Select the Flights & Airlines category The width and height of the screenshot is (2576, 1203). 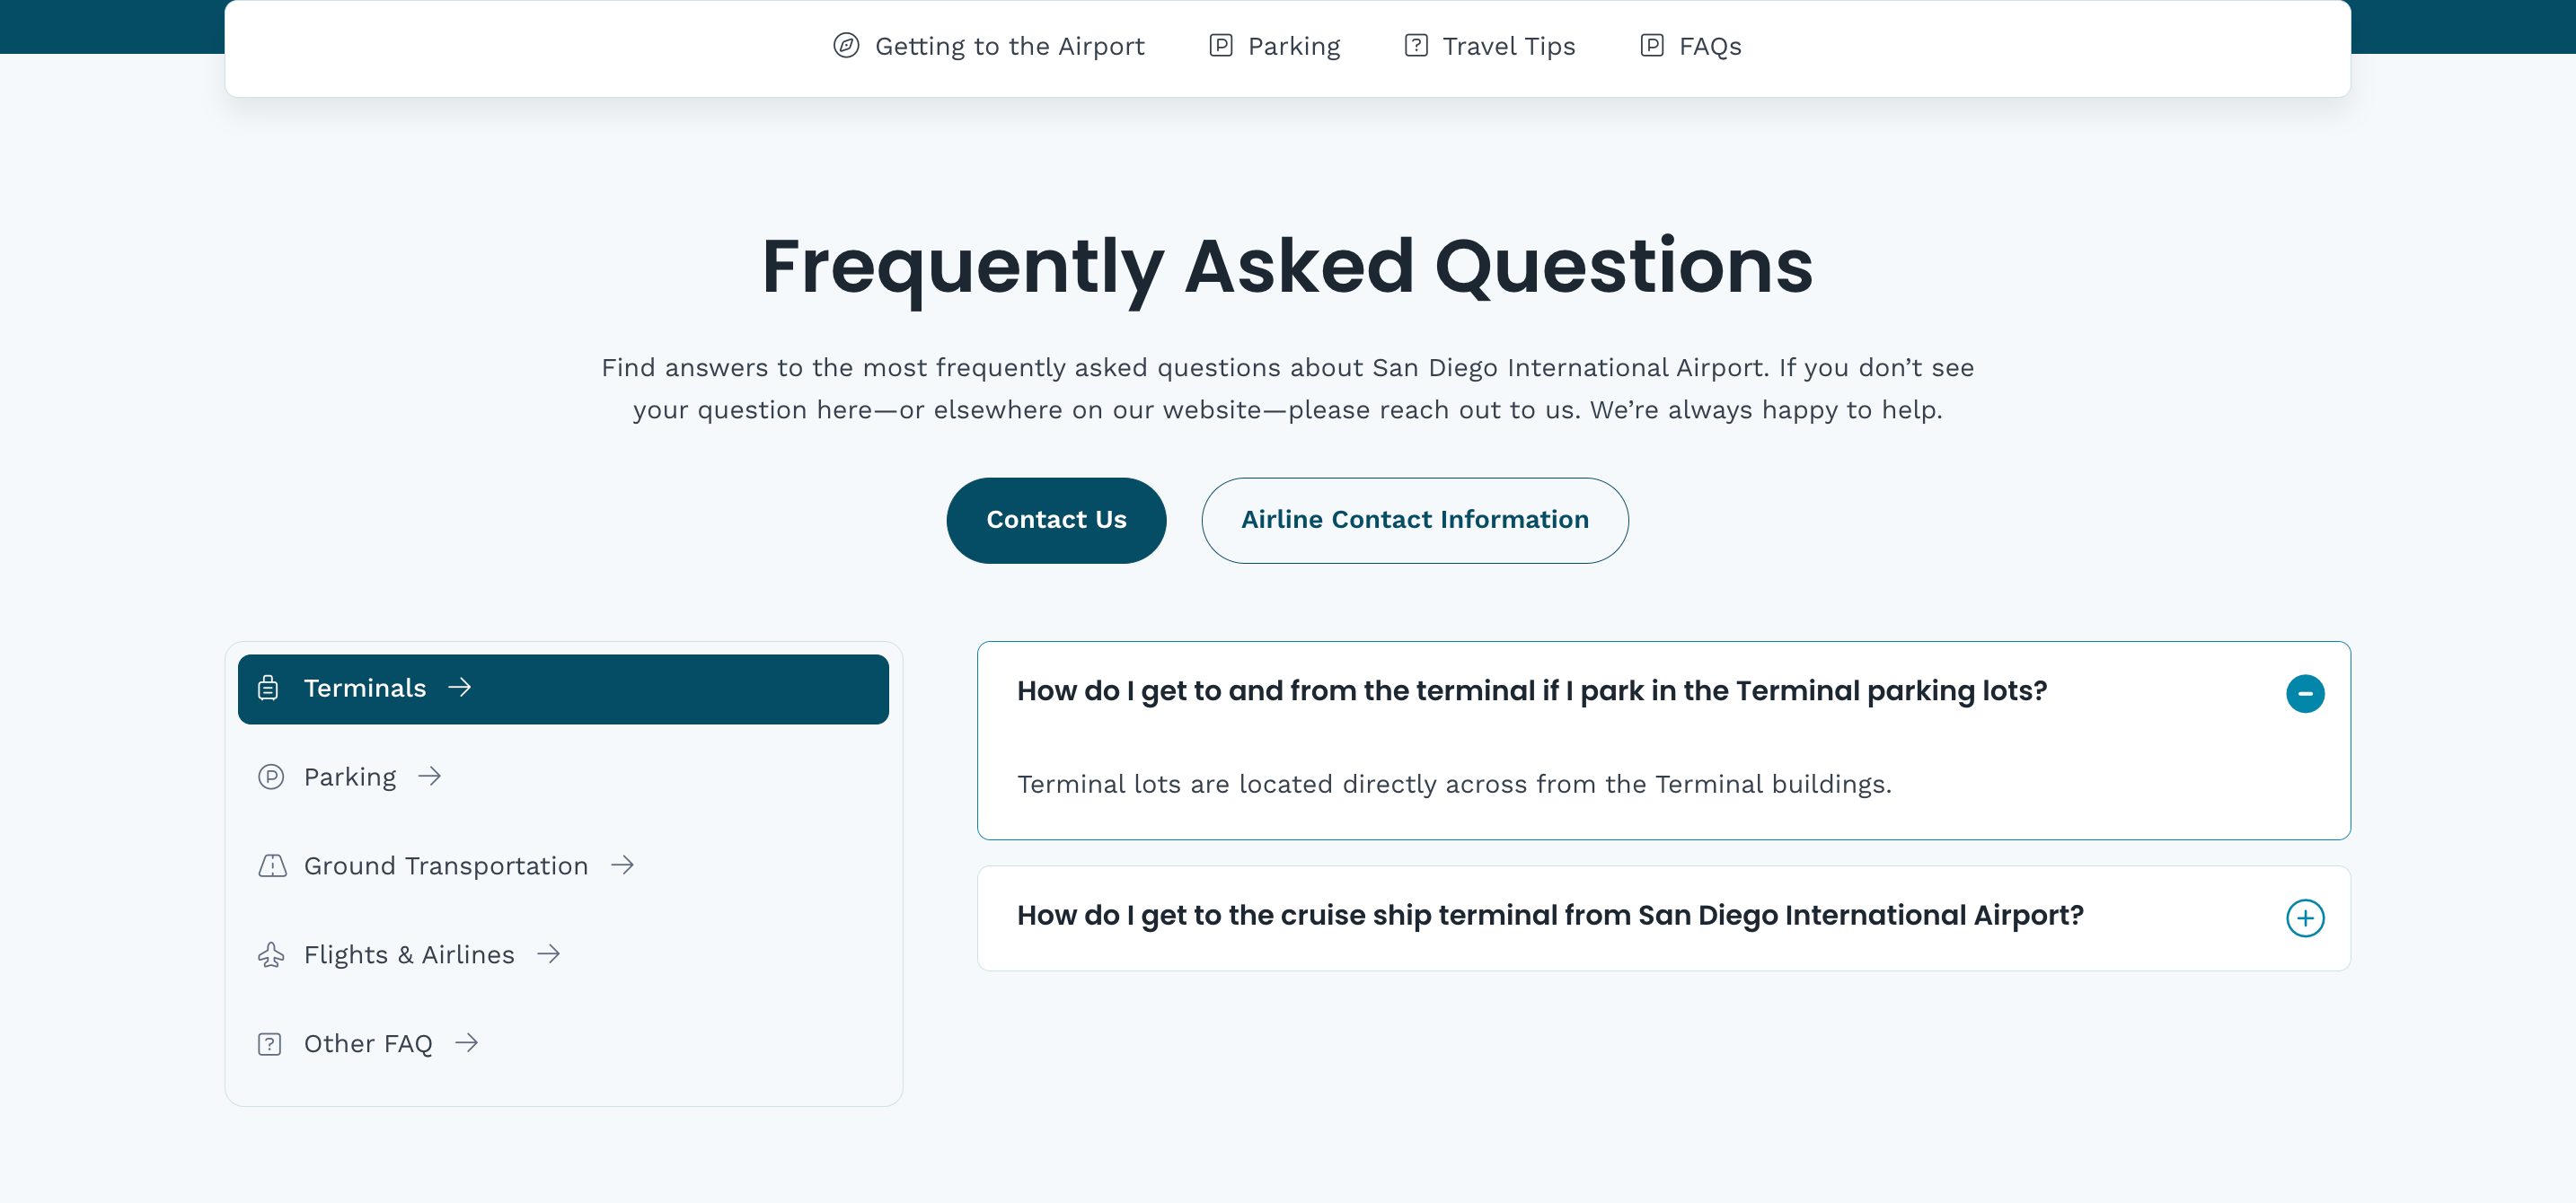click(409, 955)
